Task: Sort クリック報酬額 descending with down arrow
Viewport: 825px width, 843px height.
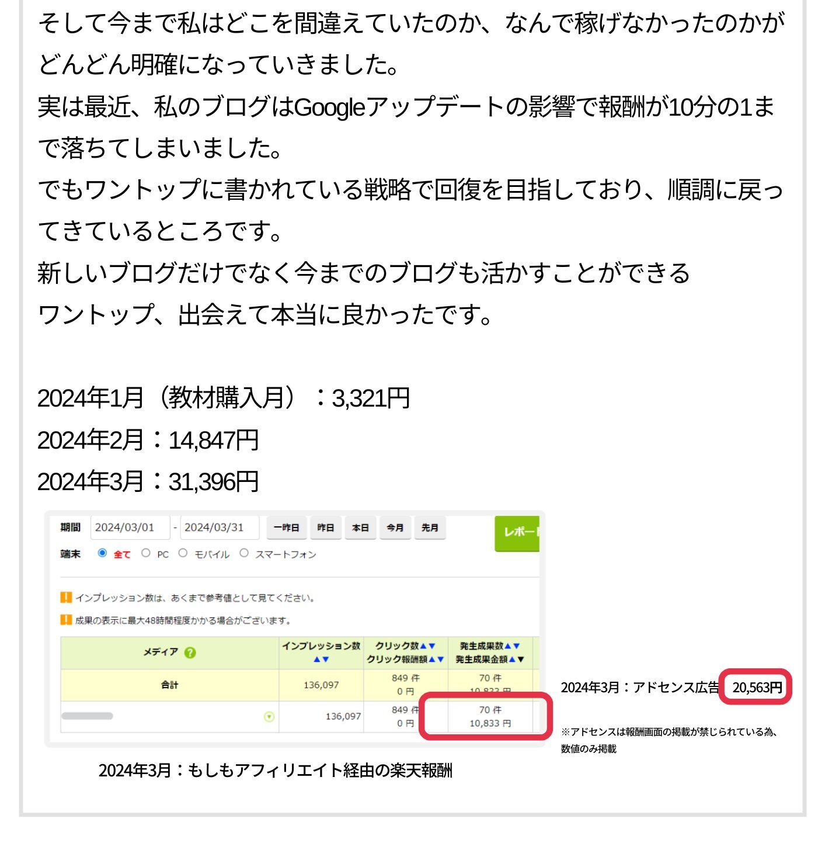Action: (x=441, y=660)
